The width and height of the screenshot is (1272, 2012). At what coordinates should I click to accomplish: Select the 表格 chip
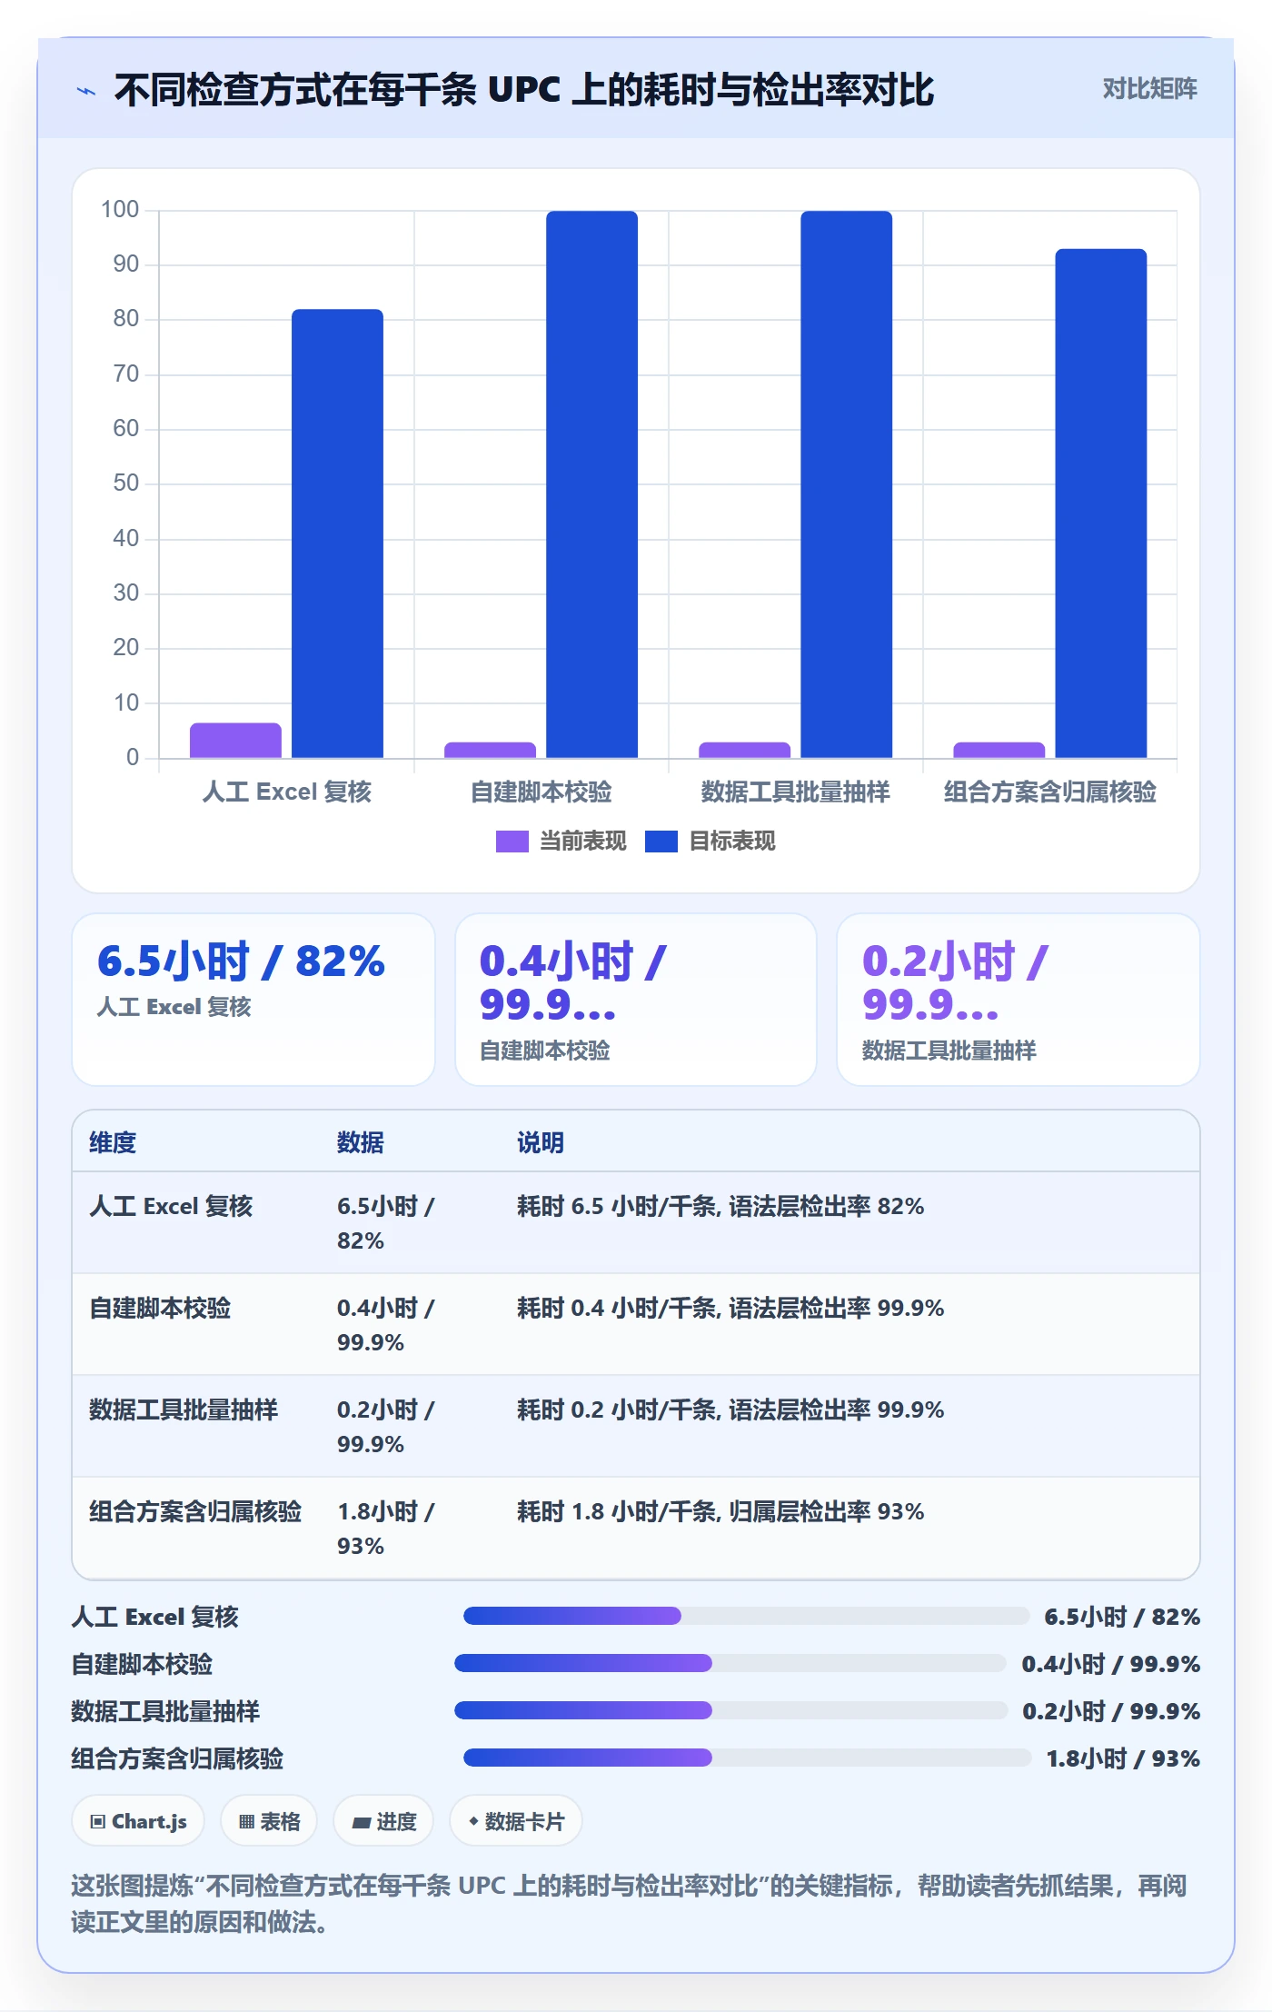click(x=269, y=1821)
